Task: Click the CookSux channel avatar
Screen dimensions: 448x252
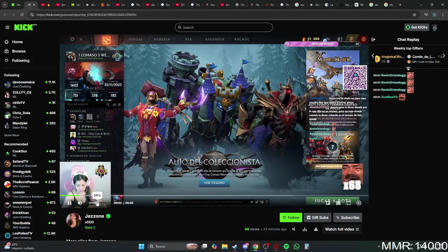Action: [7, 153]
